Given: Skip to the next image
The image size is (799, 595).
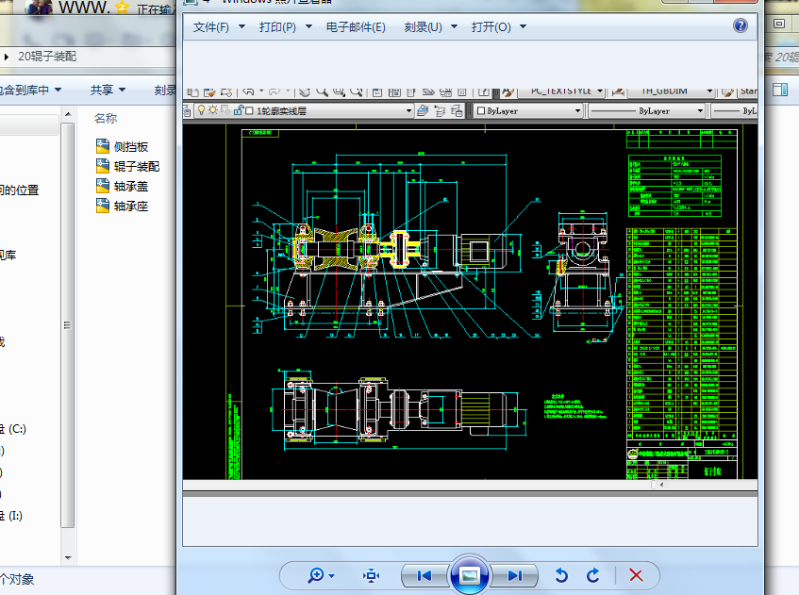Looking at the screenshot, I should [x=514, y=575].
